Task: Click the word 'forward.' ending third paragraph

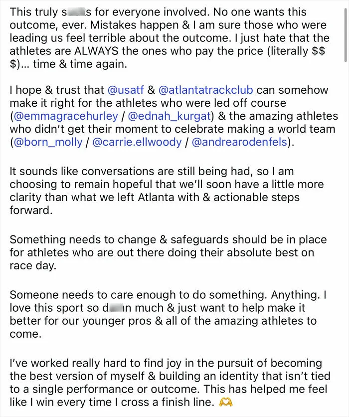Action: pyautogui.click(x=31, y=210)
